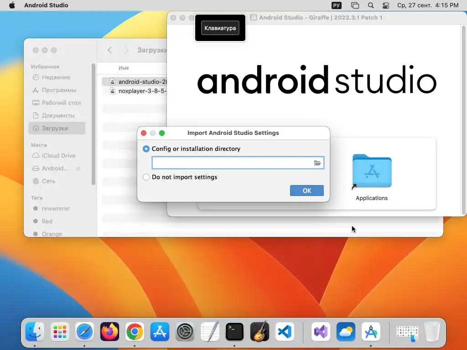Open App Store from the Dock
The image size is (467, 350).
point(160,332)
